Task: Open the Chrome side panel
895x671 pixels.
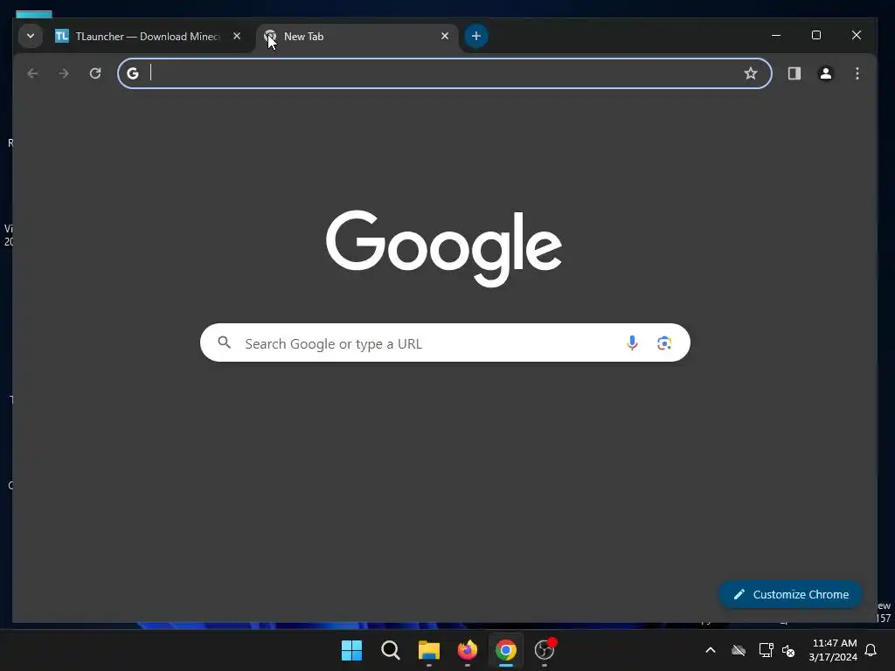Action: [794, 73]
